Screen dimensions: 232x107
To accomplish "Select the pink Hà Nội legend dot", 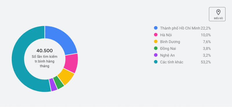I will 156,35.
